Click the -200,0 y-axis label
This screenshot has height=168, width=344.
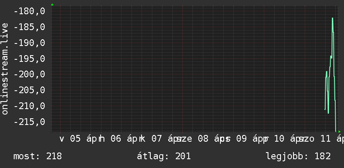pos(29,74)
